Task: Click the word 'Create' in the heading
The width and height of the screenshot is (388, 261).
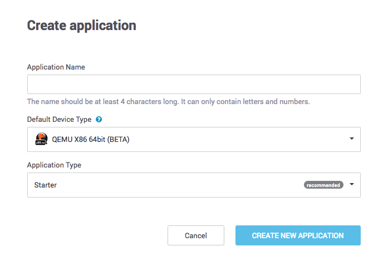Action: coord(45,26)
